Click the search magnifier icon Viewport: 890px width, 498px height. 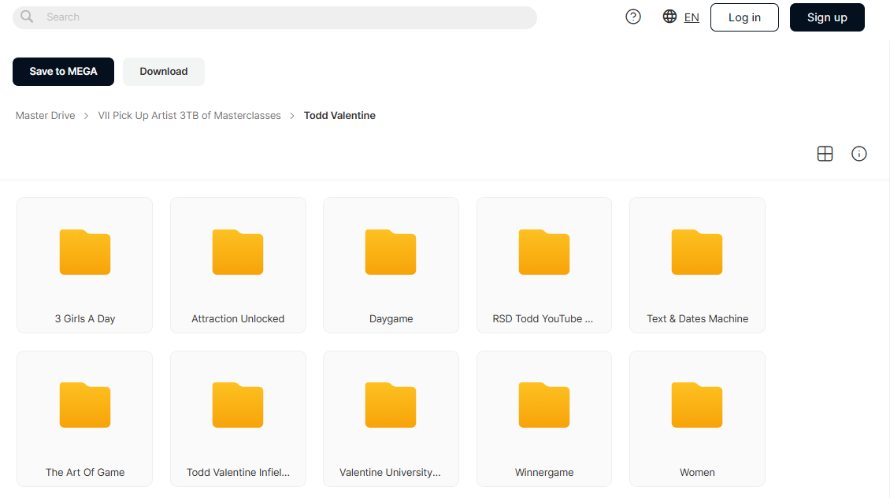coord(27,17)
